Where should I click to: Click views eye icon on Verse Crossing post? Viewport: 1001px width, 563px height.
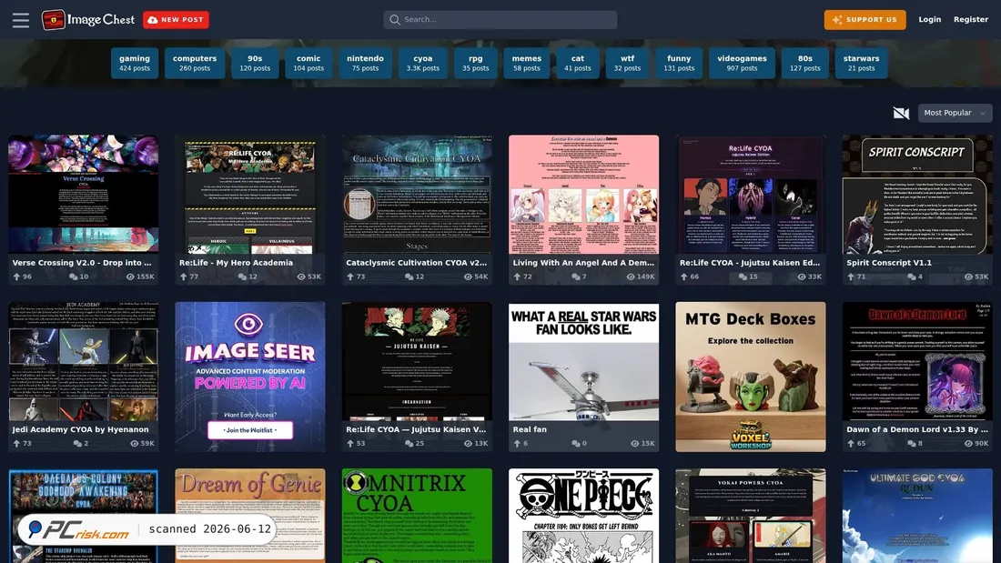(x=130, y=276)
